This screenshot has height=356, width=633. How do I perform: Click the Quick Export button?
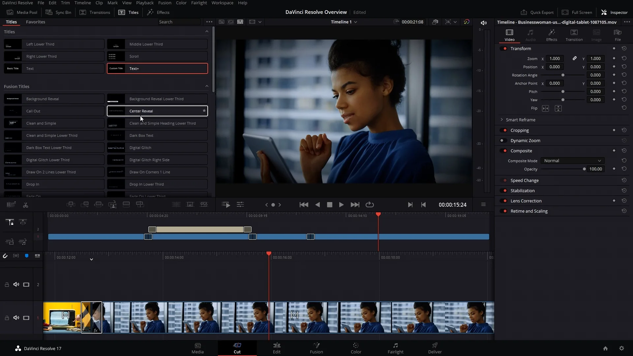pyautogui.click(x=537, y=12)
